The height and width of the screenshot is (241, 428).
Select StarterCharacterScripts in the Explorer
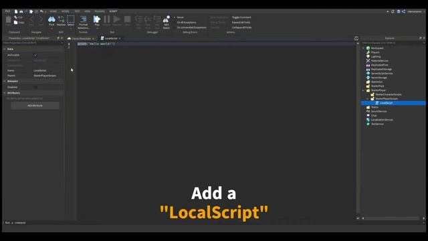[x=388, y=94]
